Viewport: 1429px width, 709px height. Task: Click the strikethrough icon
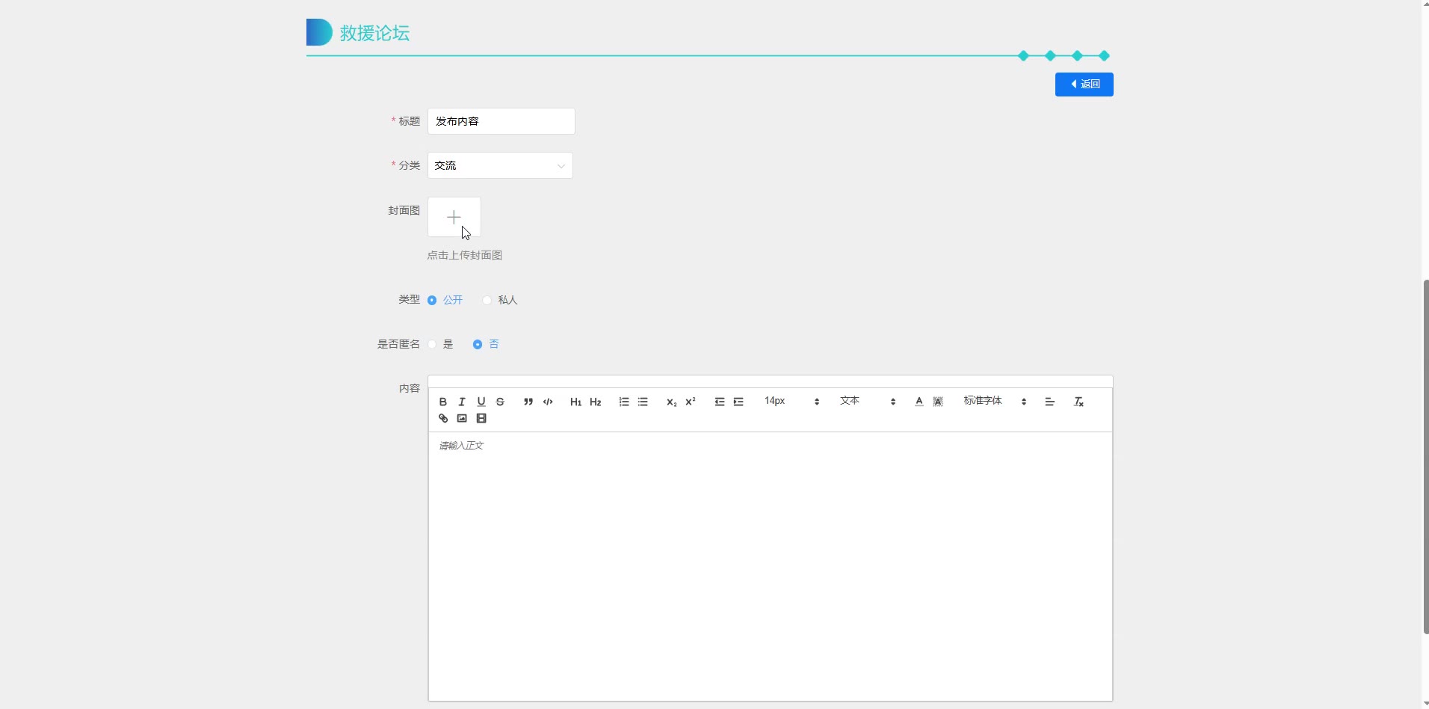pos(500,402)
